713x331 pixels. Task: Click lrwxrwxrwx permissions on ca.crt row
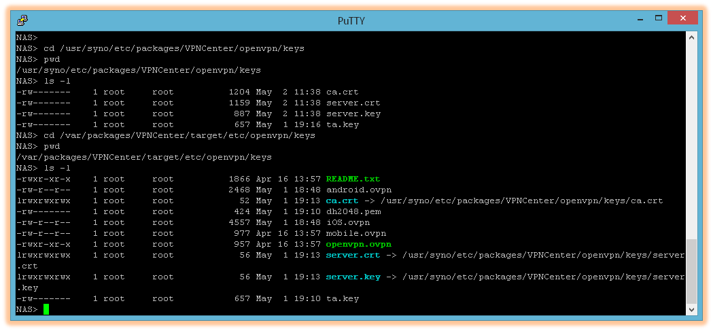point(44,201)
